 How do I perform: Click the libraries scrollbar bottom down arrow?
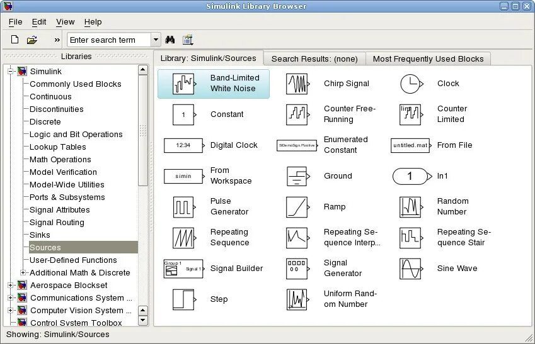point(142,321)
